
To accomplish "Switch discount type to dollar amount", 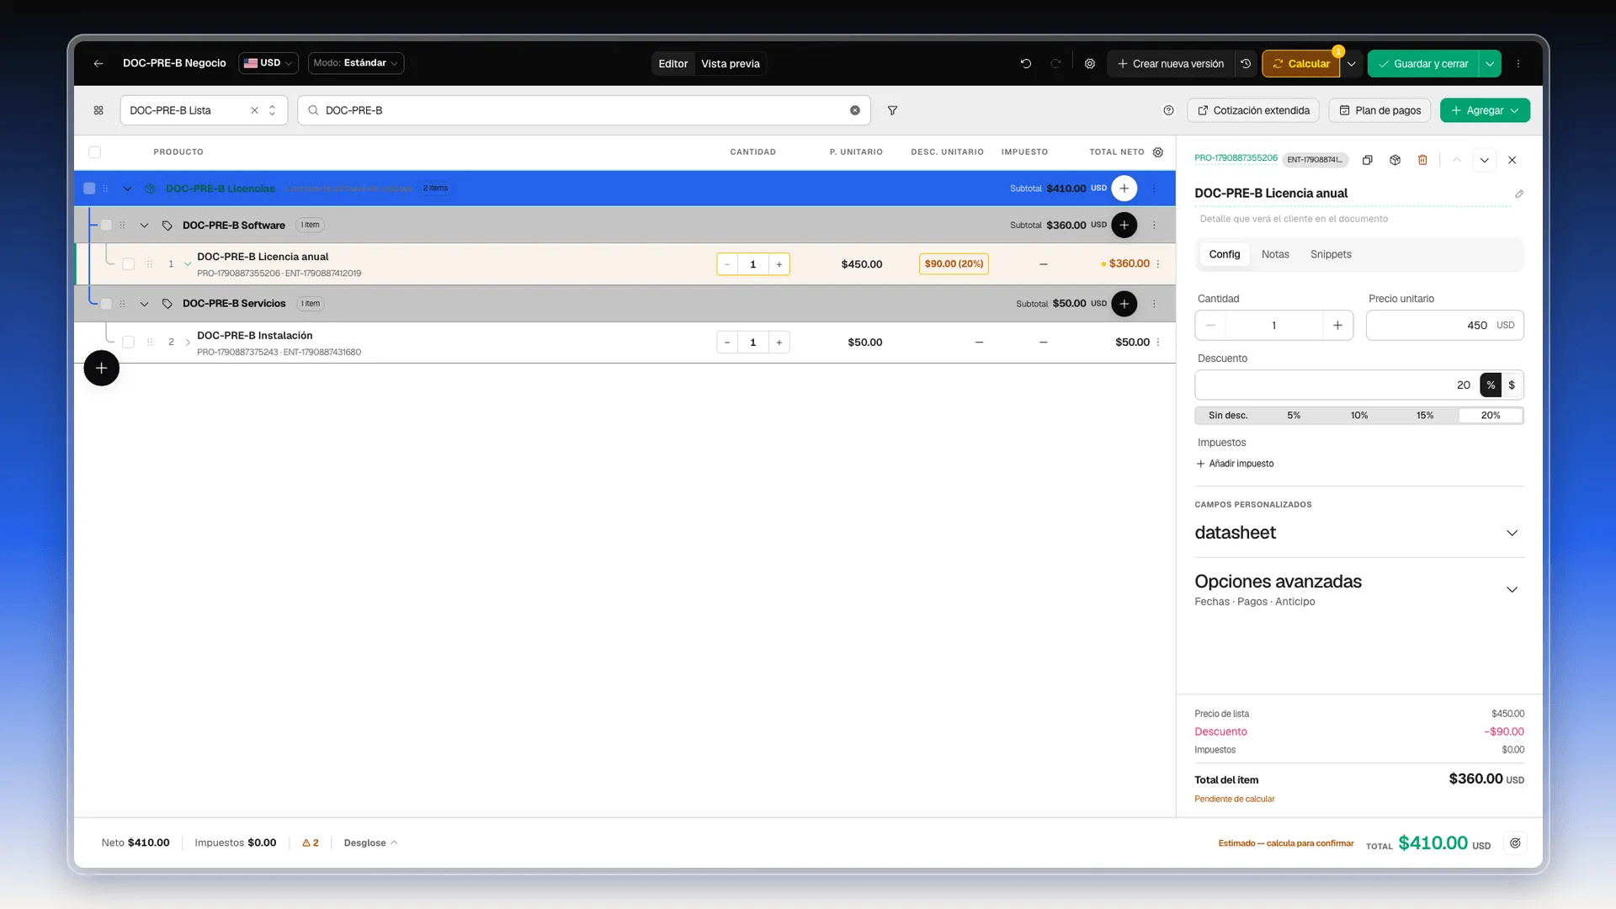I will 1512,385.
